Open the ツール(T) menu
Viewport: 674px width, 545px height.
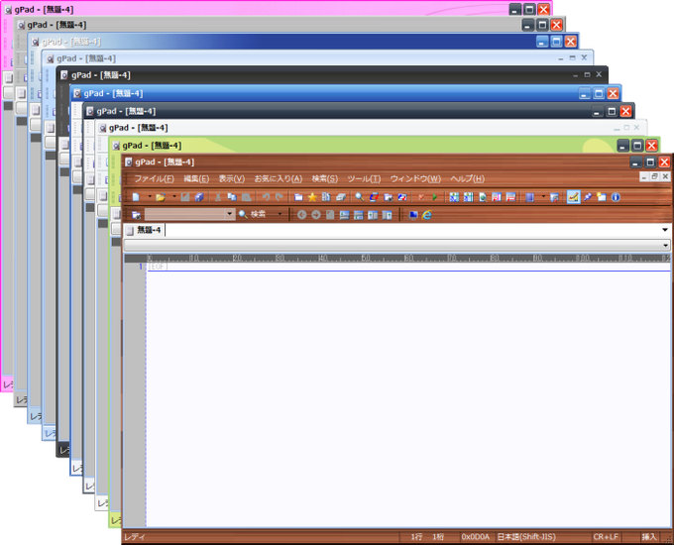(x=364, y=178)
